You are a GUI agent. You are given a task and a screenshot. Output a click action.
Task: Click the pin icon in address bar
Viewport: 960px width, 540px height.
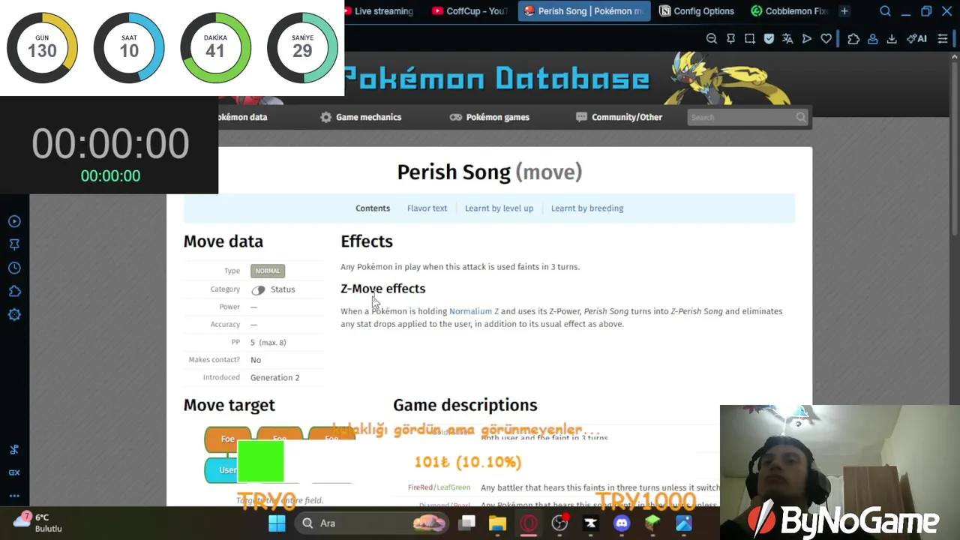pos(730,38)
